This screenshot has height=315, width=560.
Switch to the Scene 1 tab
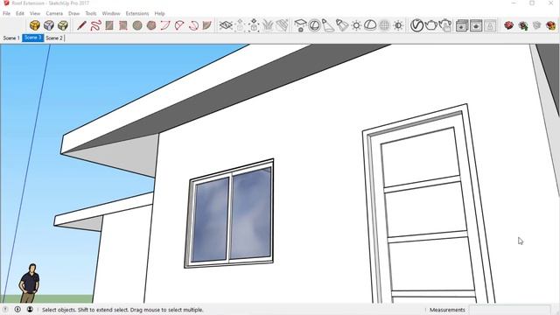point(11,38)
